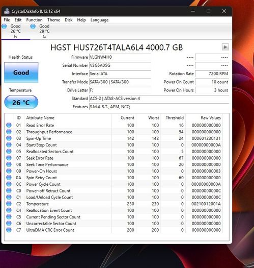Open the File menu
The width and height of the screenshot is (254, 268).
point(7,20)
